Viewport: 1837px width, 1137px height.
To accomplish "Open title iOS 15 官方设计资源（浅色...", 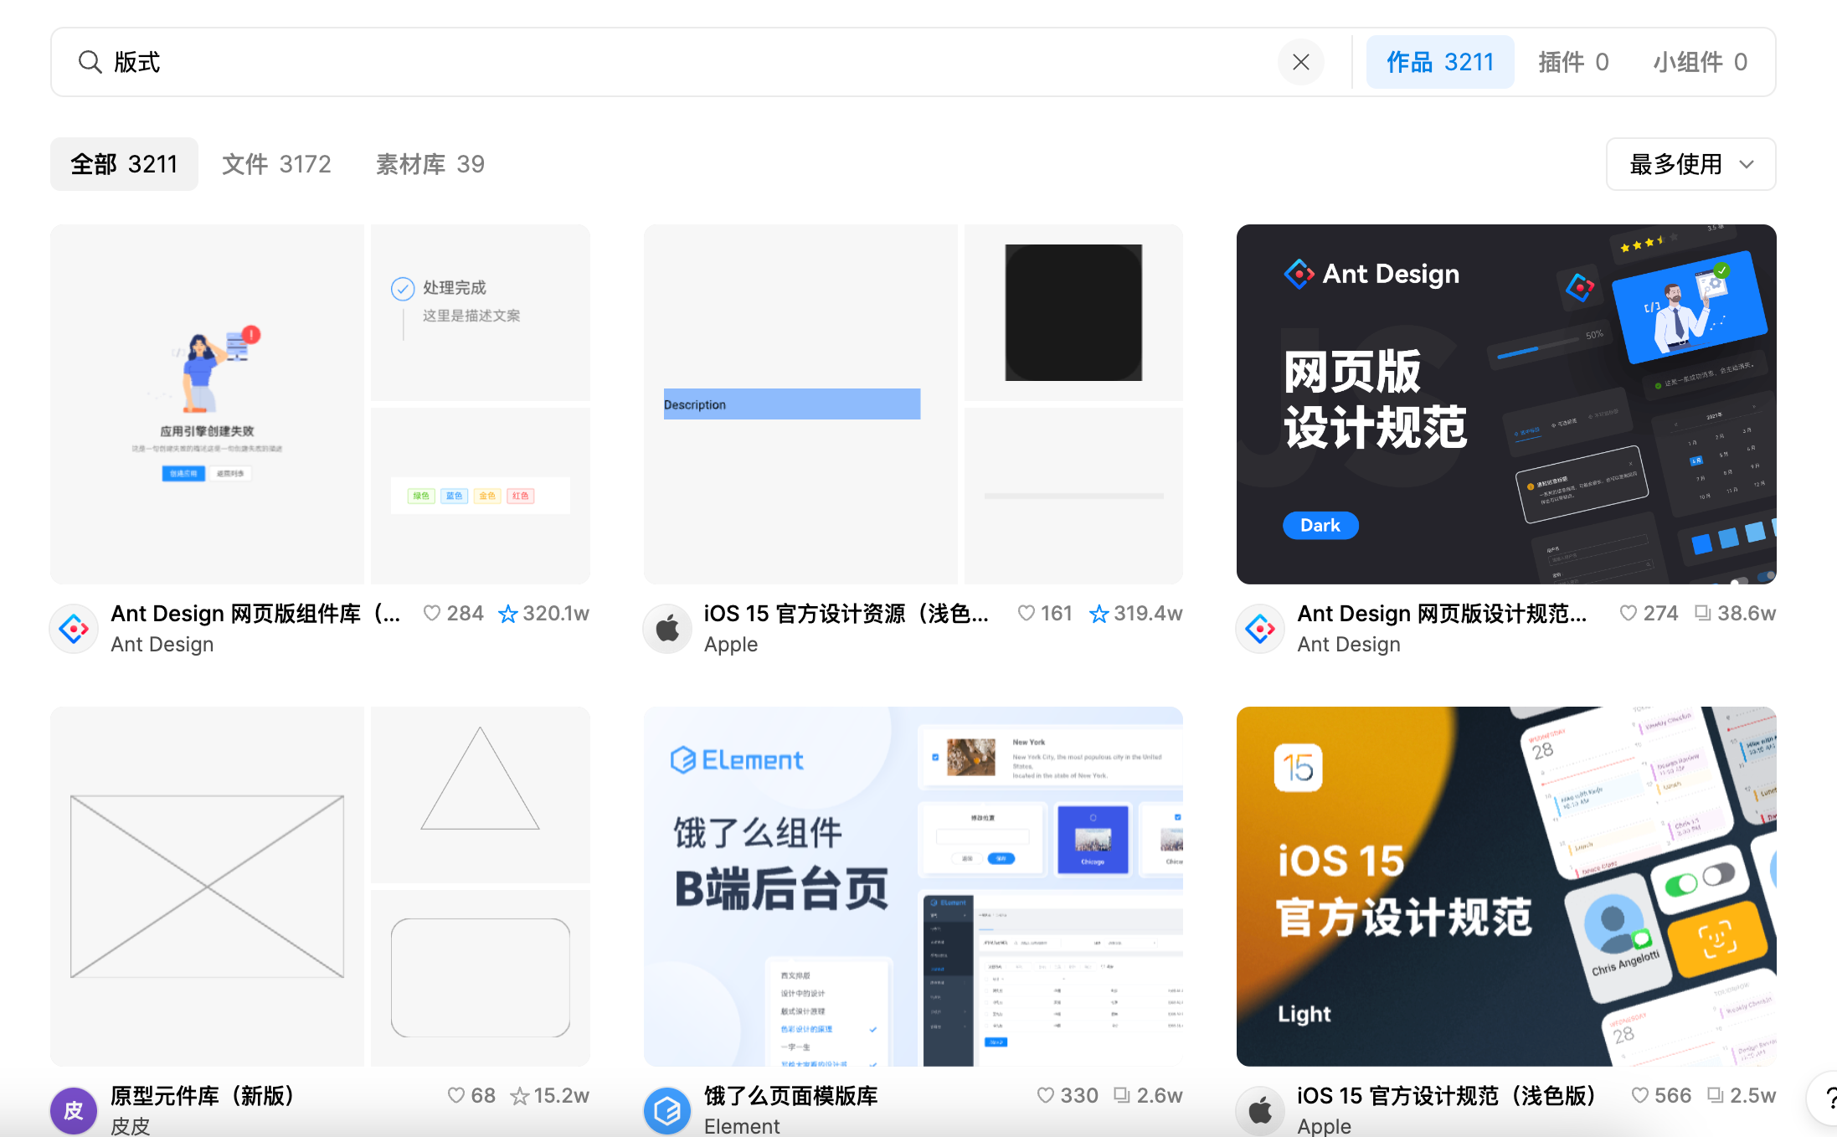I will pos(846,614).
